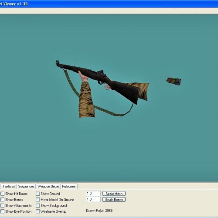Click the Model Viewer v1.35 title bar
The width and height of the screenshot is (218, 218).
(109, 4)
